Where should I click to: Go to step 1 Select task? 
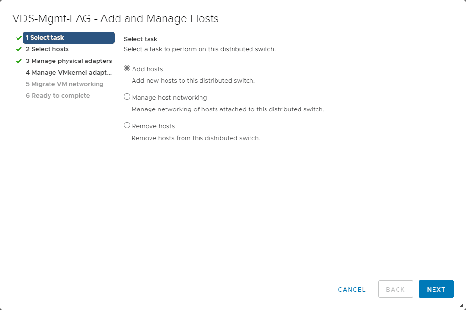pyautogui.click(x=68, y=38)
